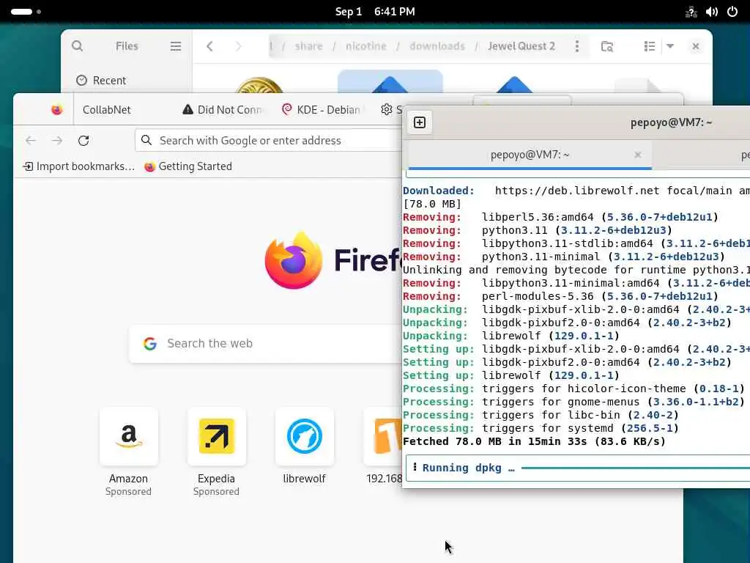The width and height of the screenshot is (750, 563).
Task: Click the Firefox back arrow
Action: point(31,140)
